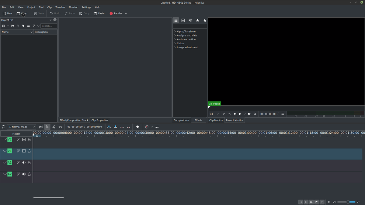
Task: Show video effects filter icon
Action: pyautogui.click(x=183, y=20)
